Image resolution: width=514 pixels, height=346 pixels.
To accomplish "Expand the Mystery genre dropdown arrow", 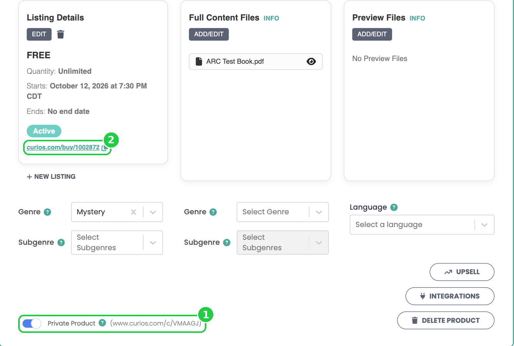I will [x=153, y=212].
